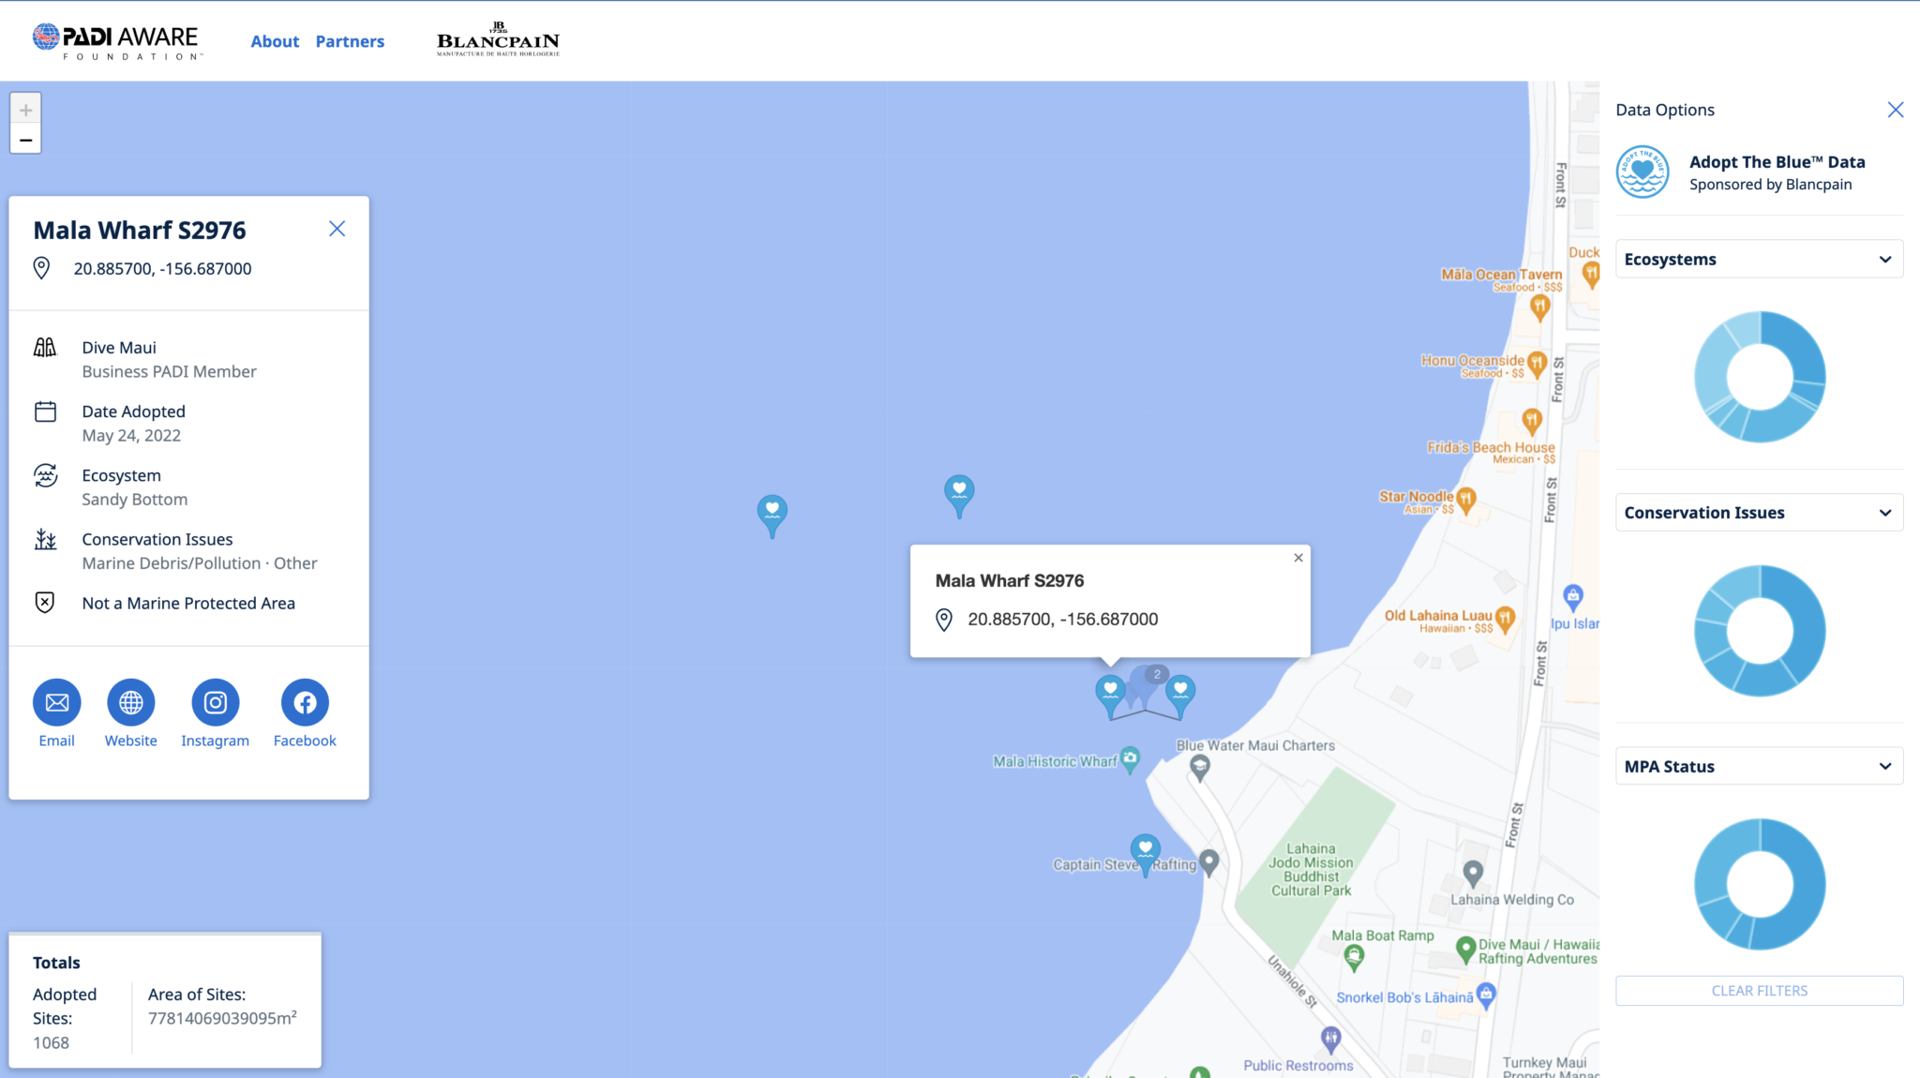
Task: Click the Adopt The Blue logo icon
Action: tap(1642, 172)
